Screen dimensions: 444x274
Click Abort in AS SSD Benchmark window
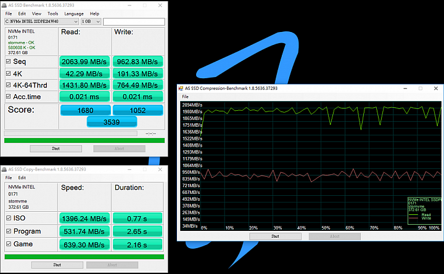[119, 148]
